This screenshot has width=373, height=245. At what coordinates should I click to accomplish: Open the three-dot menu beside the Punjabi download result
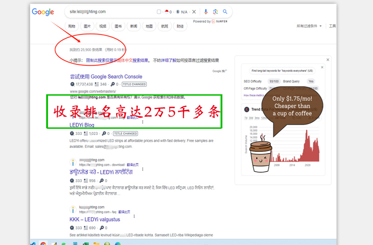point(143,169)
